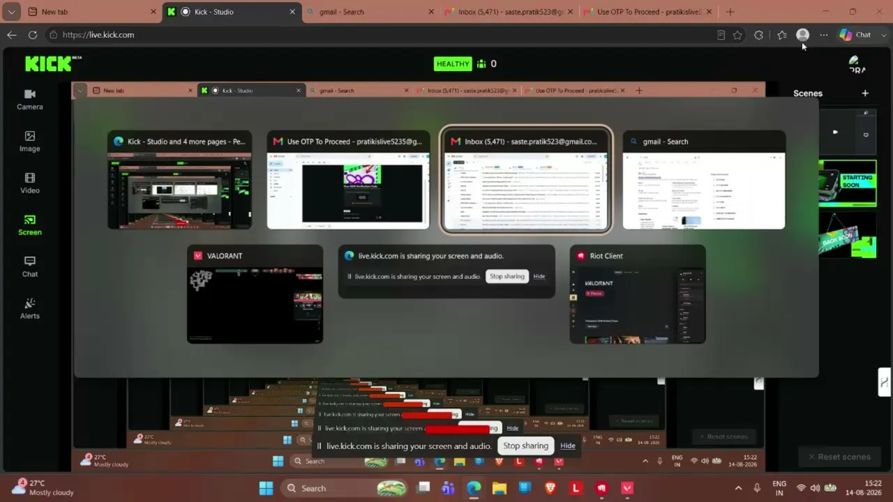Open the browser Settings and more menu
893x502 pixels.
(x=824, y=35)
